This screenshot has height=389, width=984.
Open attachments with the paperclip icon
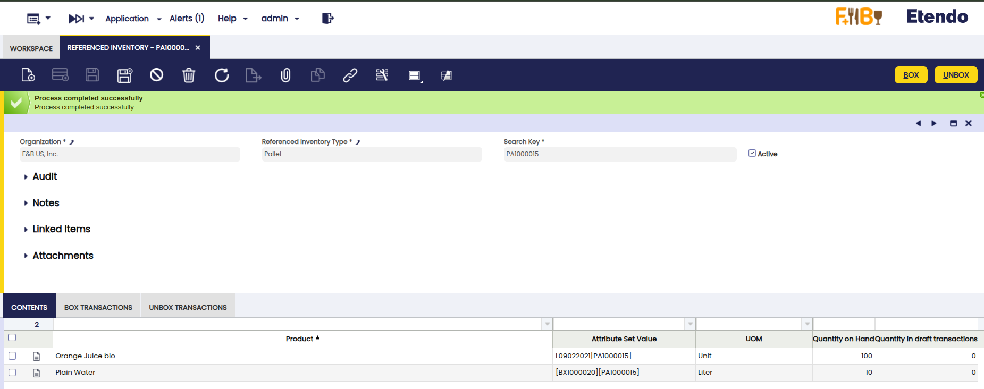click(x=285, y=75)
